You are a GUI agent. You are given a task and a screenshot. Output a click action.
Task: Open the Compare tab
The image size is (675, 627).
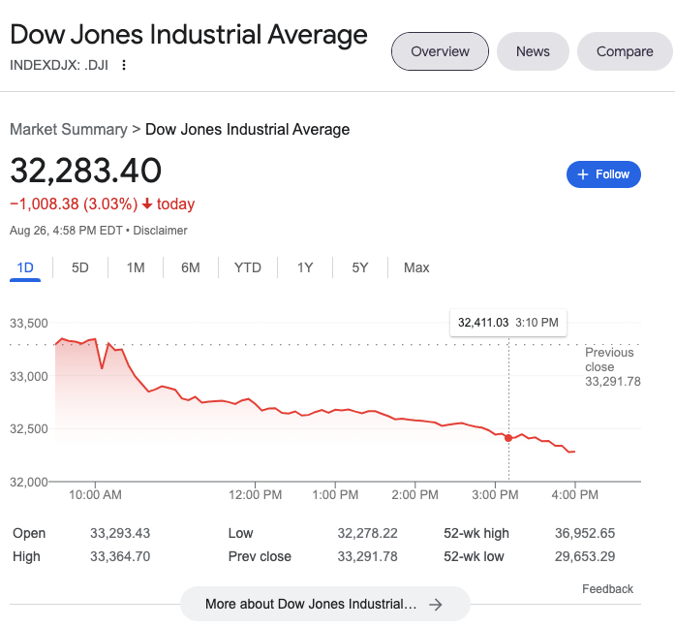[625, 51]
